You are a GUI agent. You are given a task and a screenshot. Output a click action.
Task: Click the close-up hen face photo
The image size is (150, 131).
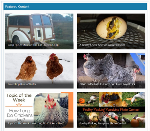(x=51, y=110)
